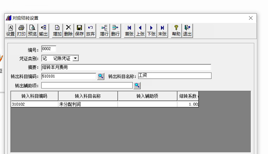Open the 设置 (settings) toolbar button
This screenshot has height=154, width=268.
pos(10,31)
